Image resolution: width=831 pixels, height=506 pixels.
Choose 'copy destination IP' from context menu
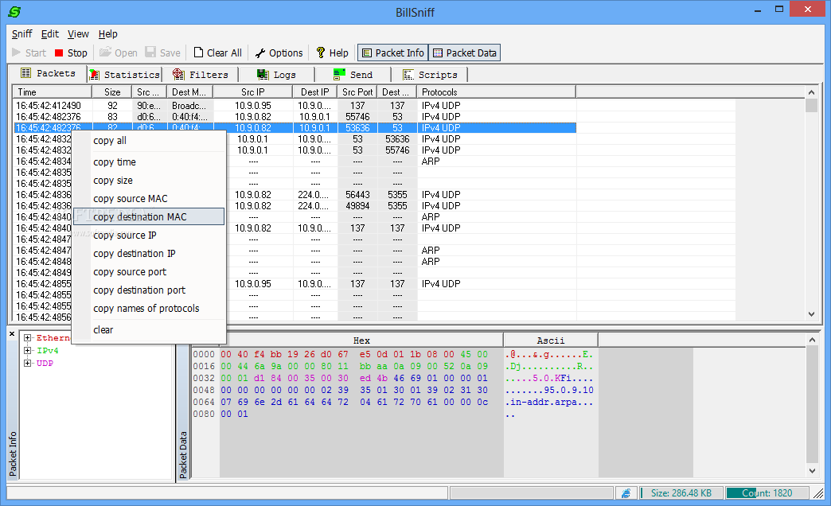[148, 253]
